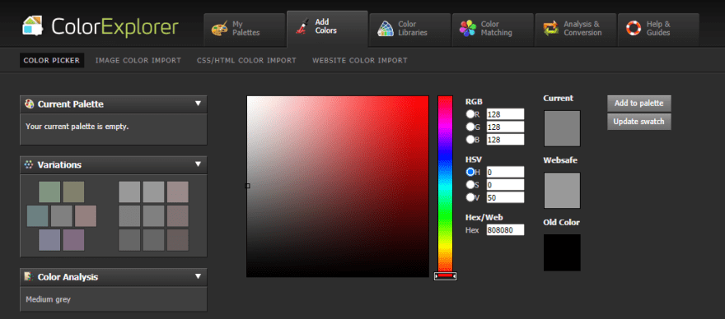Viewport: 725px width, 319px height.
Task: Select the R radio button under RGB
Action: tap(470, 114)
